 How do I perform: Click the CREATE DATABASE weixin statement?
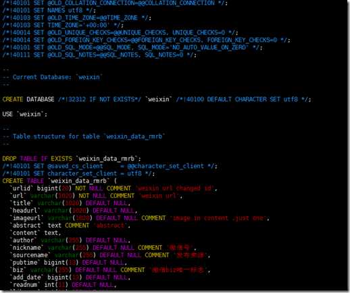[x=157, y=99]
